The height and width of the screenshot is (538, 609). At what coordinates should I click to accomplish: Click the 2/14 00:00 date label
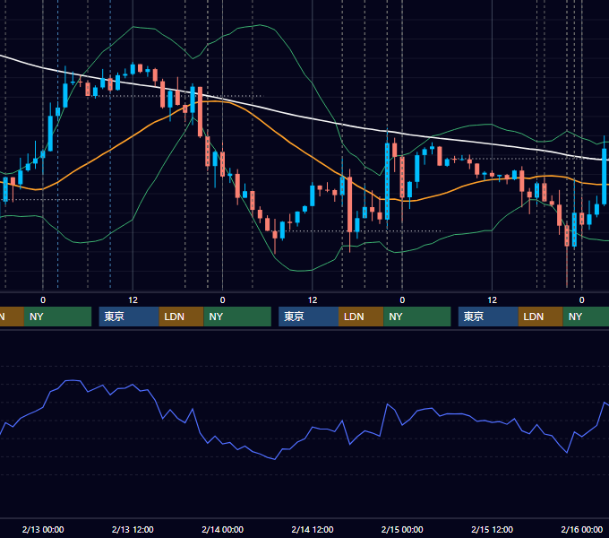click(222, 529)
